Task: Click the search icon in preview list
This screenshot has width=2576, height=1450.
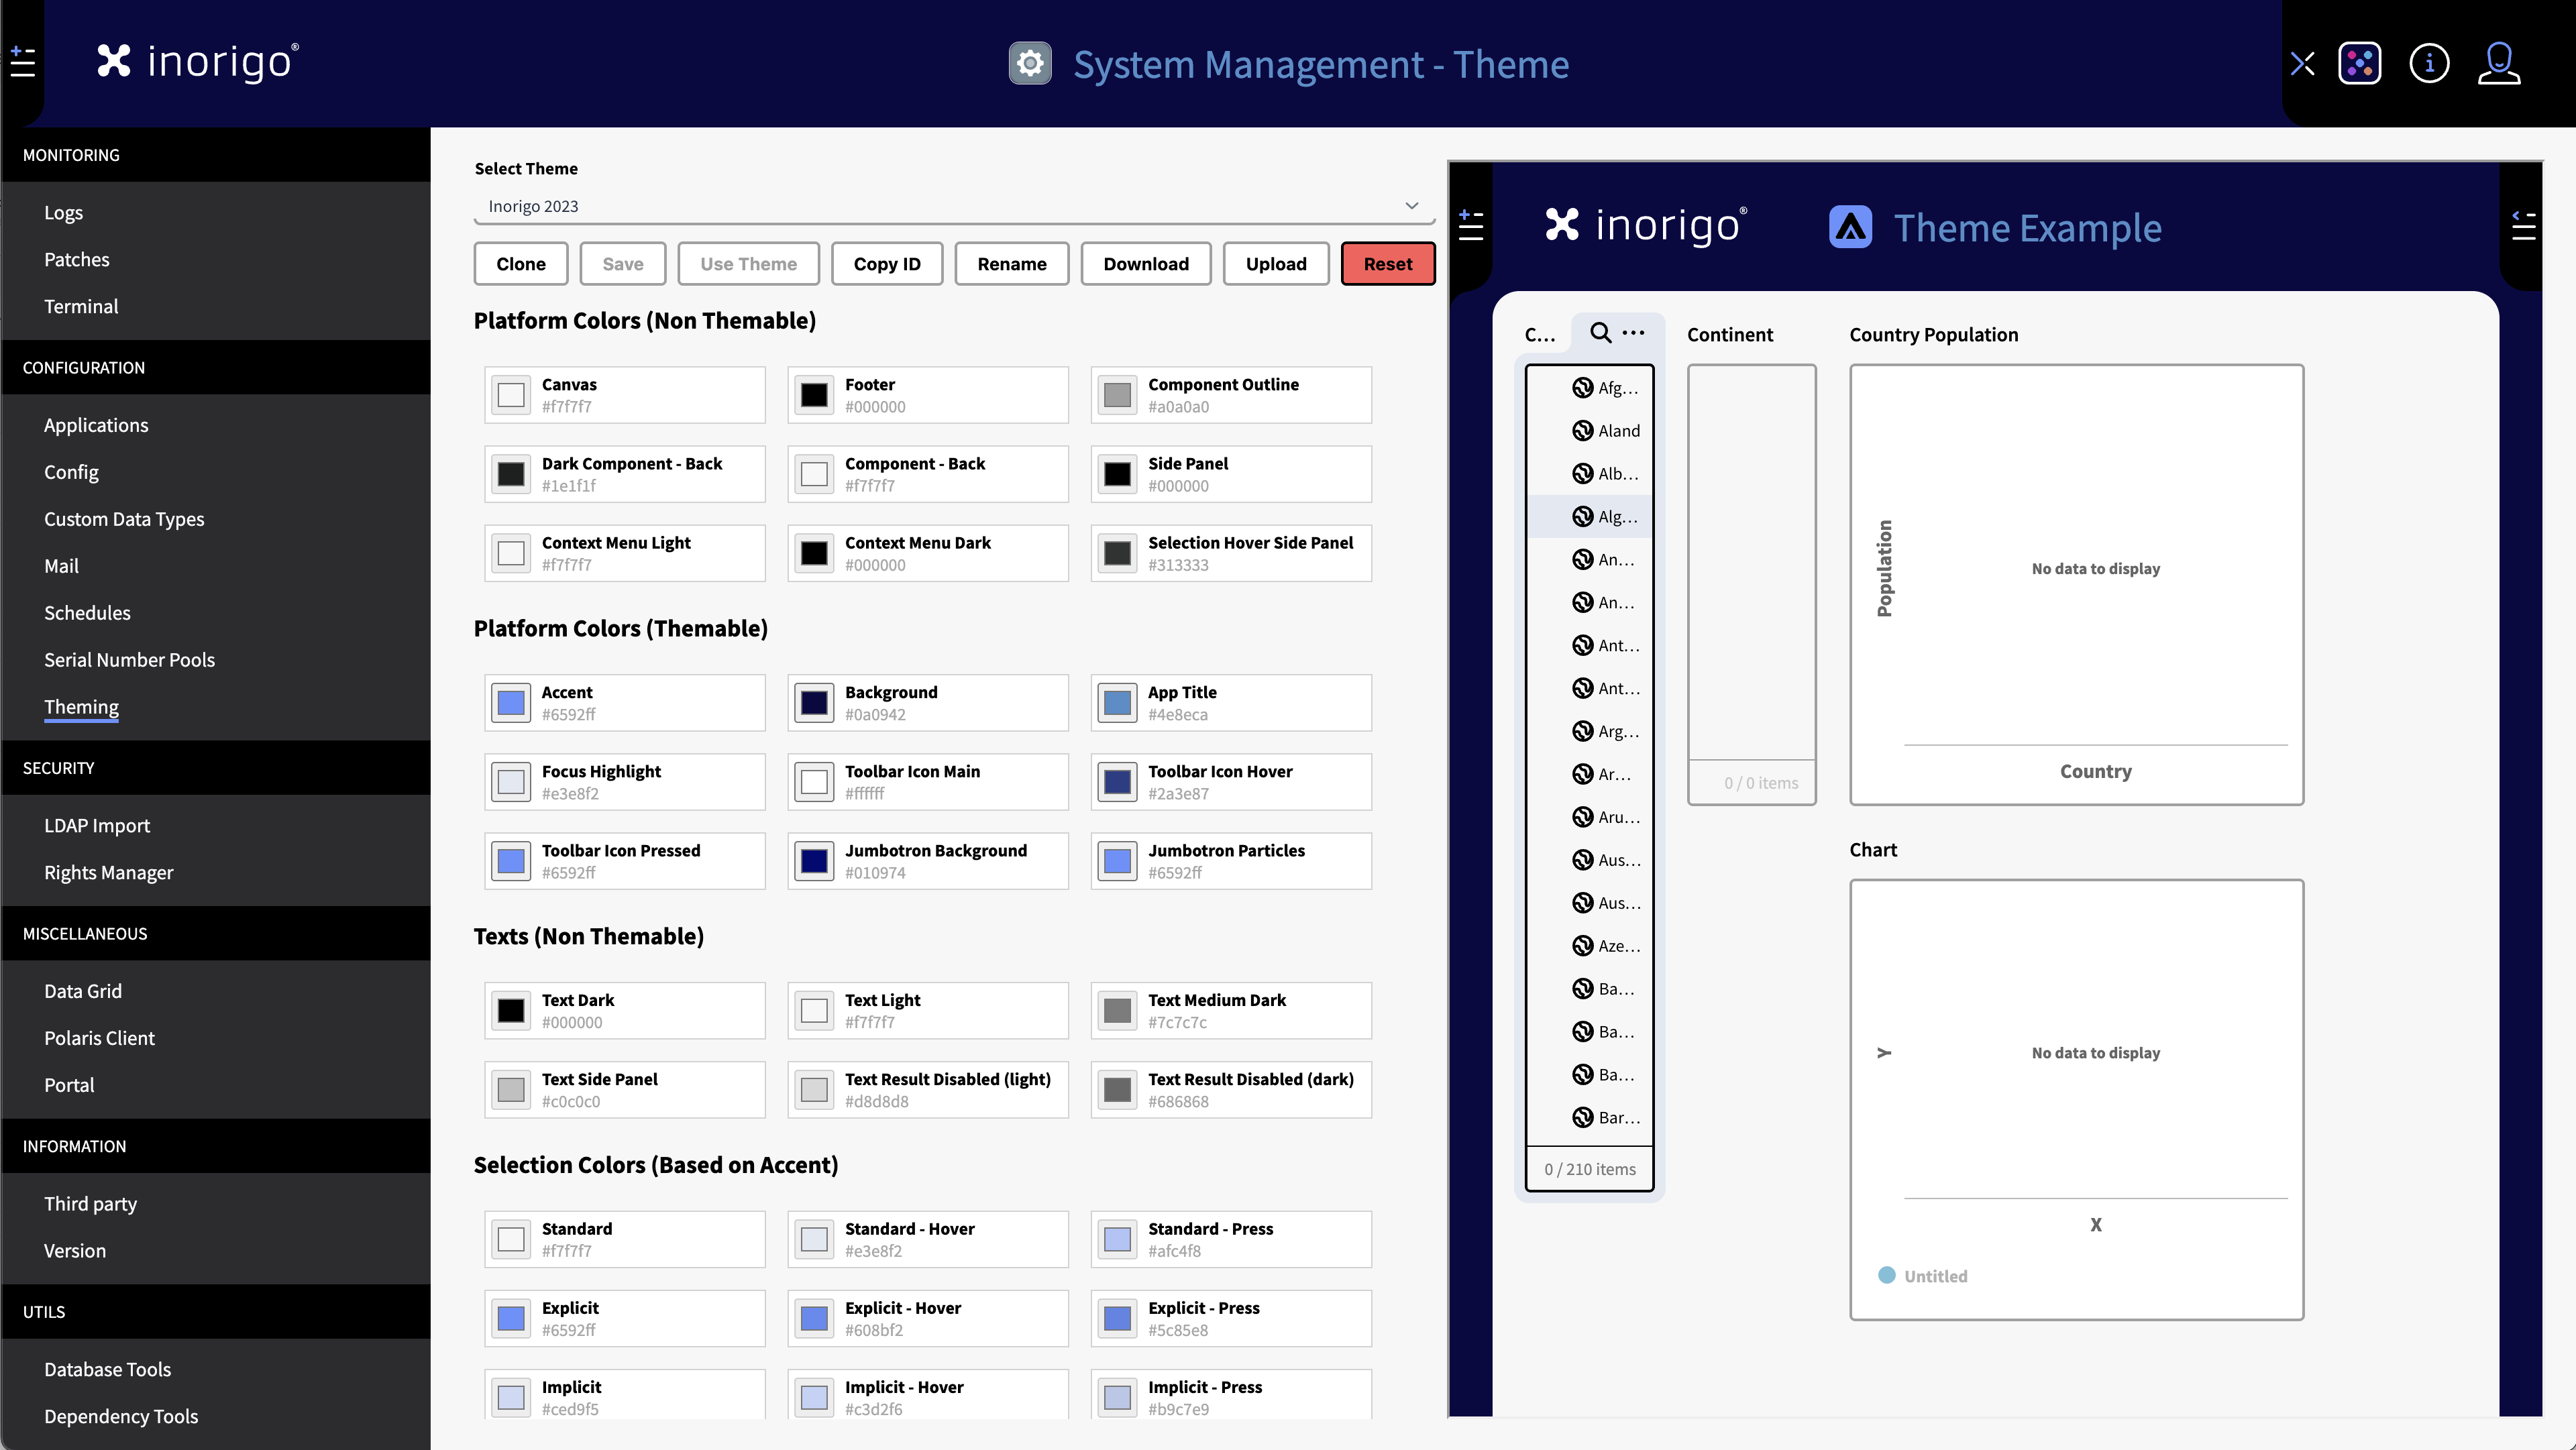Action: pyautogui.click(x=1600, y=333)
